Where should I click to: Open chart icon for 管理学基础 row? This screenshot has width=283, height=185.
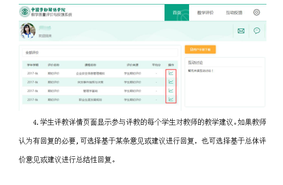click(171, 91)
